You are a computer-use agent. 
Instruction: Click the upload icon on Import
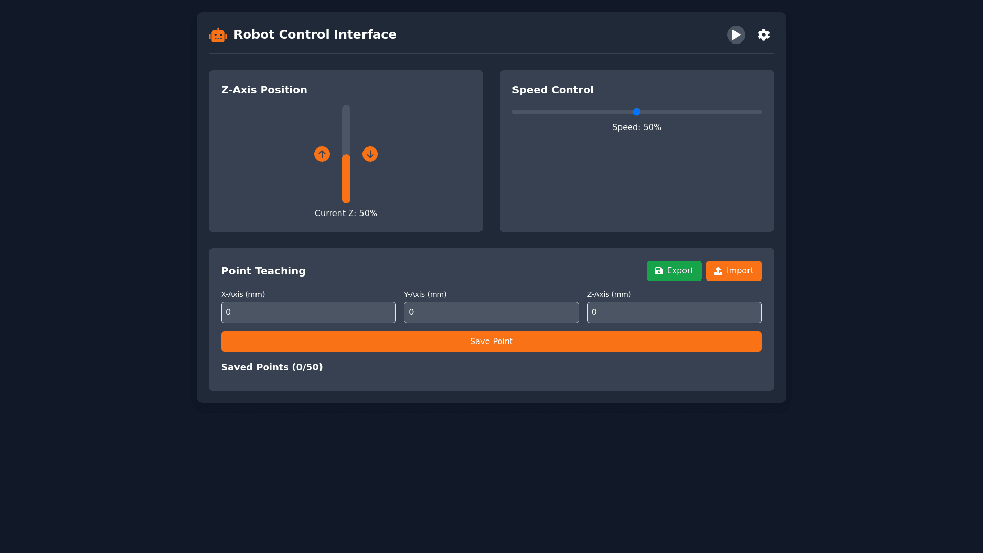point(718,271)
